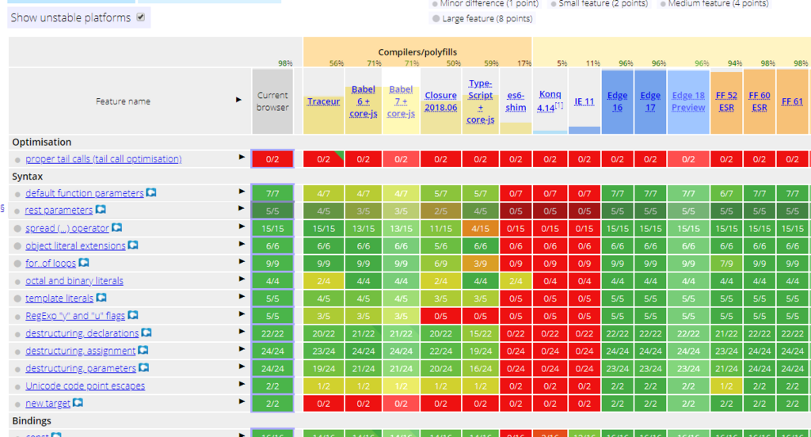The width and height of the screenshot is (811, 437).
Task: Select Closure 2018.06 column header
Action: [x=440, y=101]
